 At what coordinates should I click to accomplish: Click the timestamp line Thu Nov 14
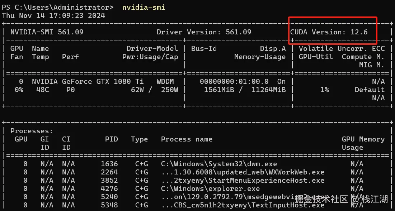[x=53, y=15]
